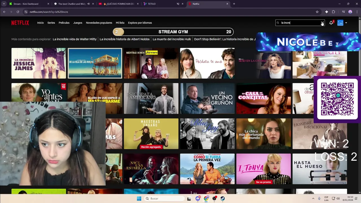The height and width of the screenshot is (203, 361).
Task: Open Un vecino gruñón thumbnail
Action: (207, 98)
